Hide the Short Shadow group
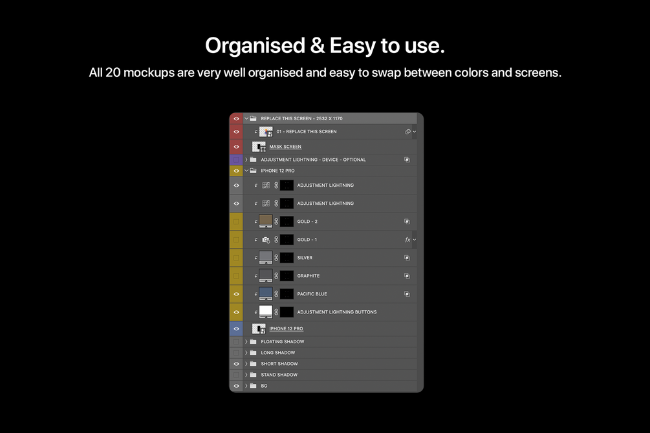This screenshot has height=433, width=650. pos(236,364)
